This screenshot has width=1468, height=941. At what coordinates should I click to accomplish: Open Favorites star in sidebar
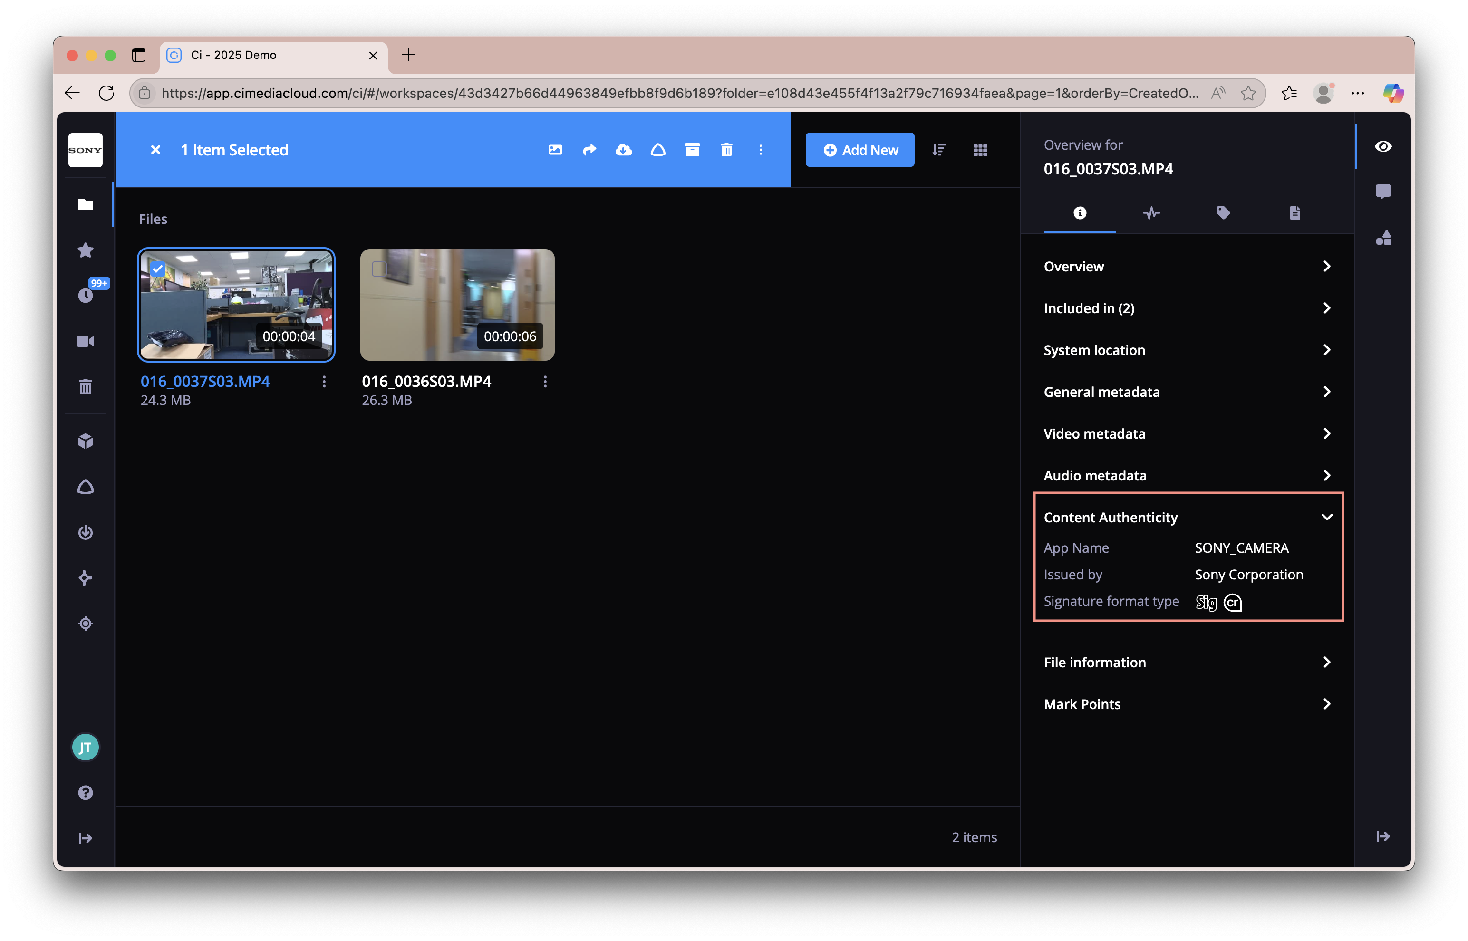pyautogui.click(x=86, y=250)
